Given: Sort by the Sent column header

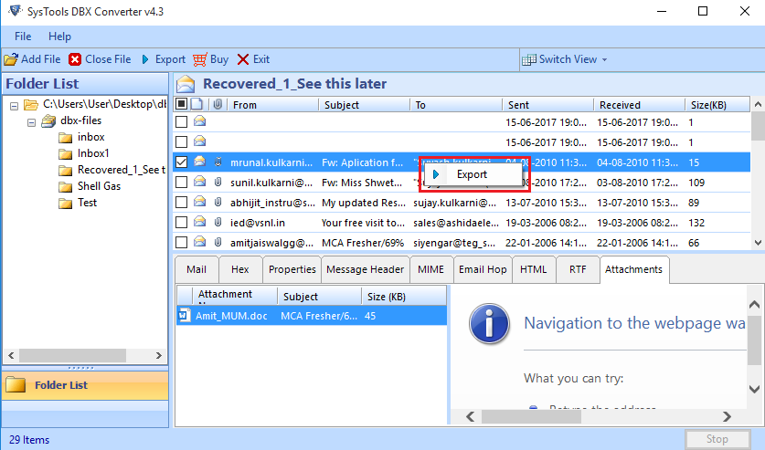Looking at the screenshot, I should pyautogui.click(x=547, y=105).
